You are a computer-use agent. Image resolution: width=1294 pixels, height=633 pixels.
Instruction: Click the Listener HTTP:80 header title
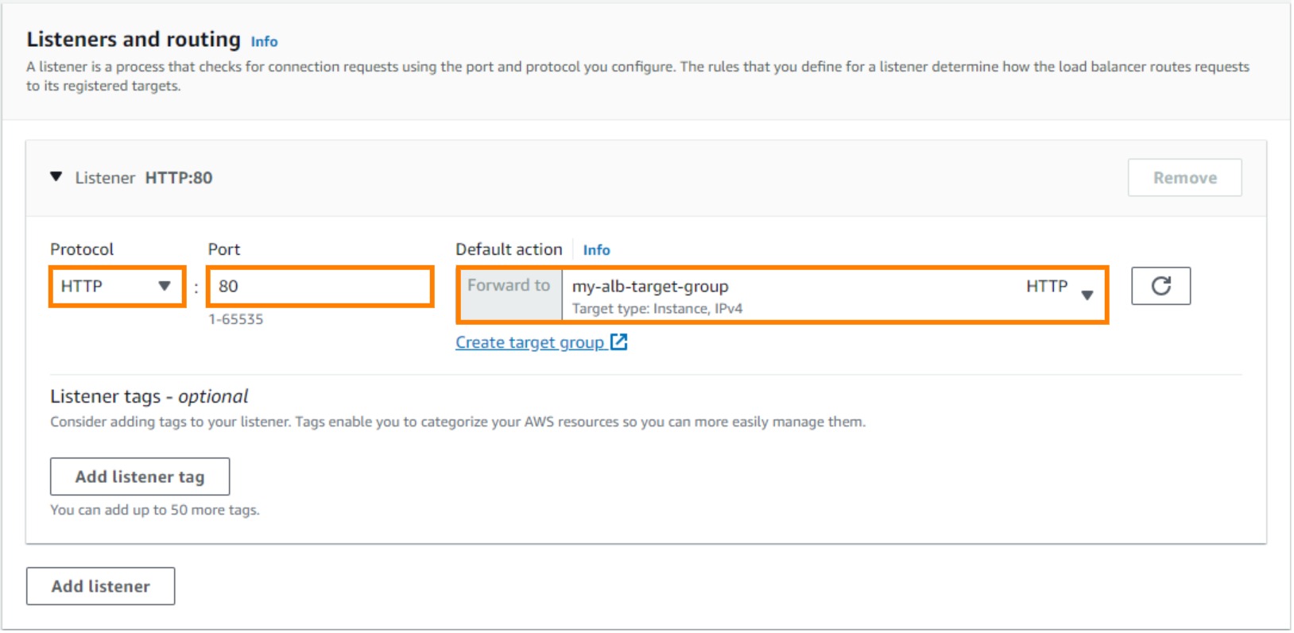(144, 178)
